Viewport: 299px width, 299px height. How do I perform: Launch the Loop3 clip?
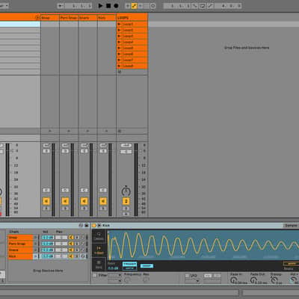pyautogui.click(x=120, y=36)
